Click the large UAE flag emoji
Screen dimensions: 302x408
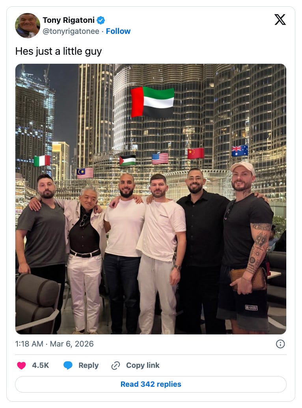click(152, 102)
